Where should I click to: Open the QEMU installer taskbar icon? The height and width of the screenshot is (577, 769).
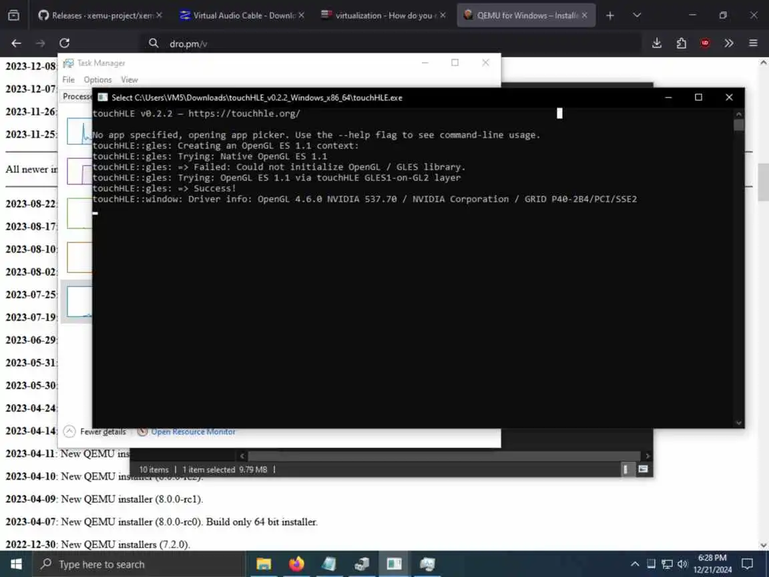[x=362, y=564]
